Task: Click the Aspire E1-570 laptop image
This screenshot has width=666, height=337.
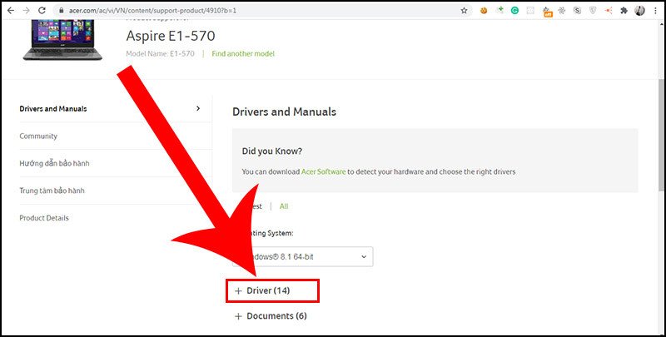Action: pos(63,39)
